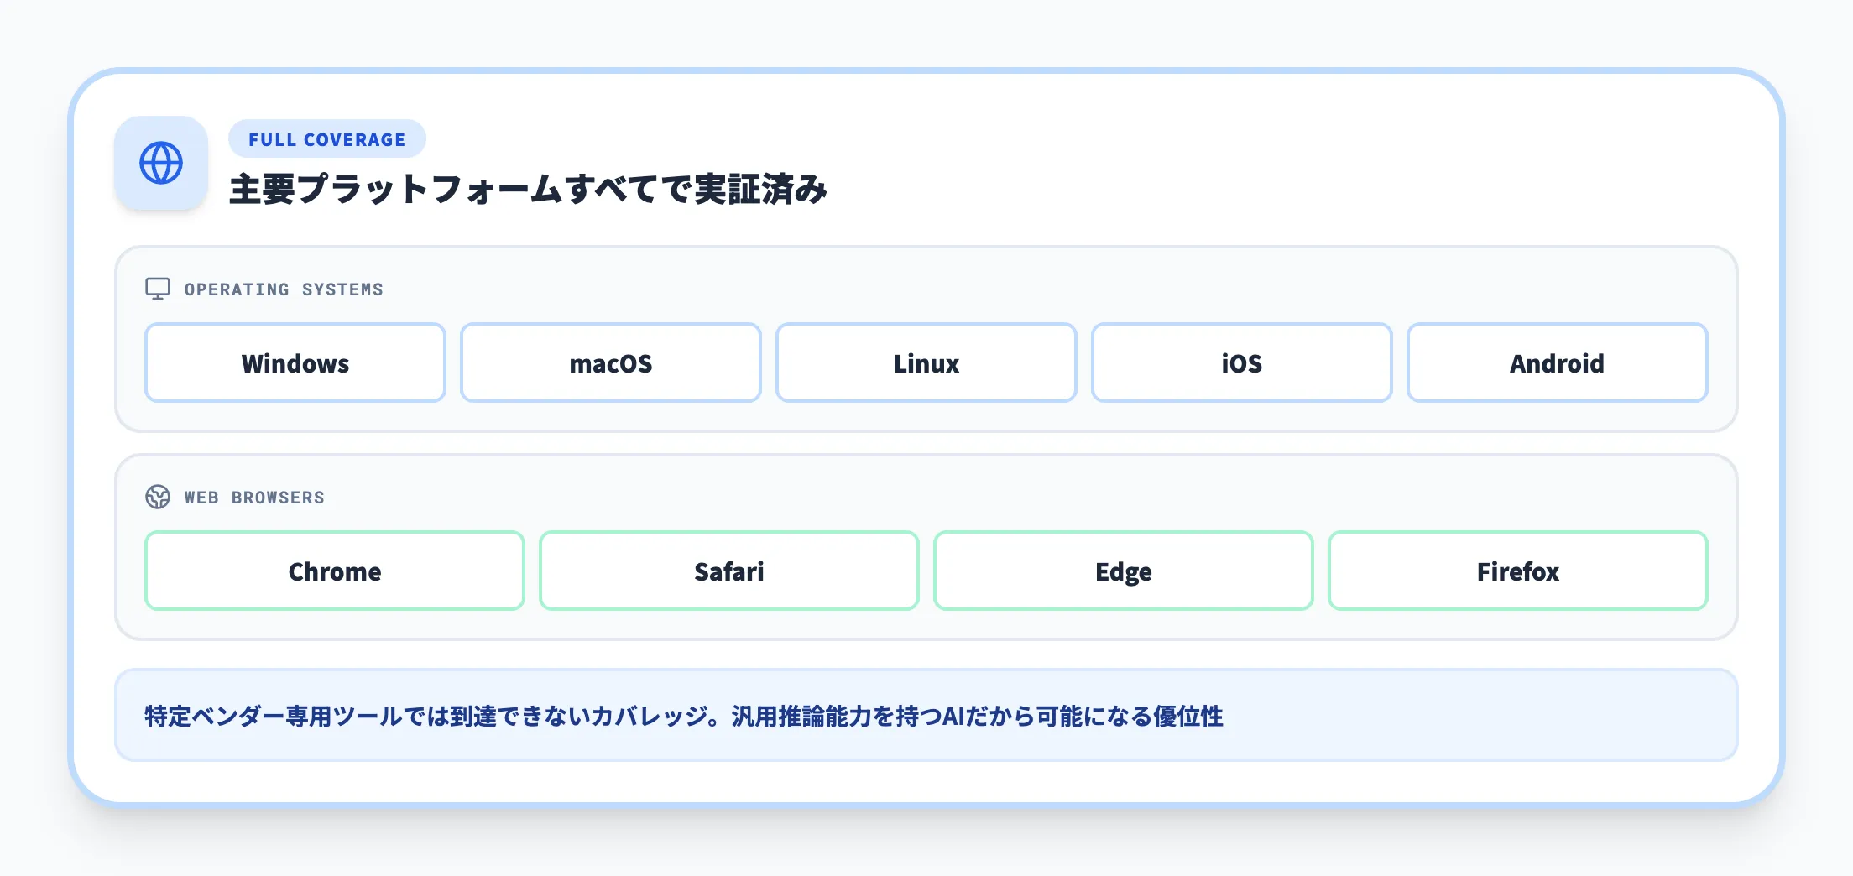Select the macOS platform chip
This screenshot has width=1853, height=876.
pos(610,362)
